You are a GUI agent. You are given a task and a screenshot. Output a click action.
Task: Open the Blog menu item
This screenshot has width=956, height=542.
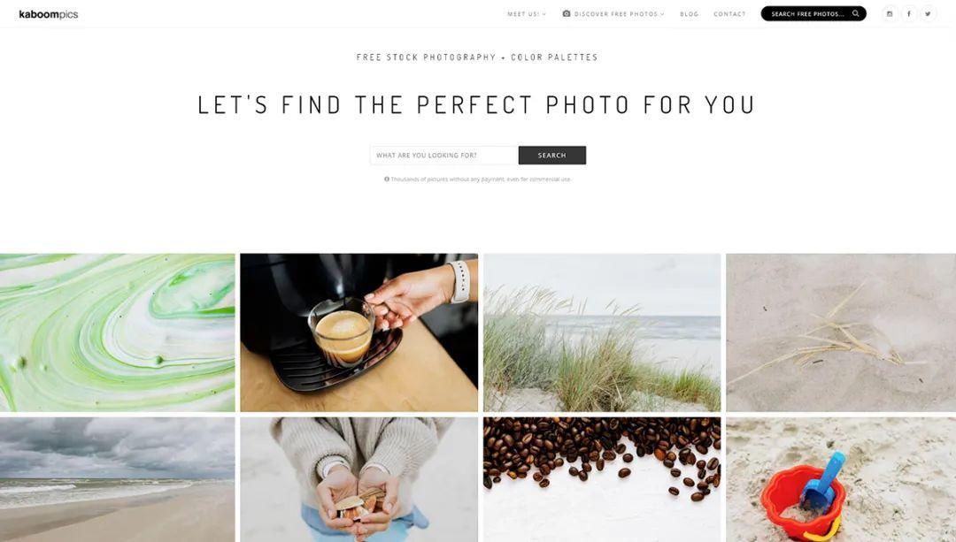tap(689, 14)
